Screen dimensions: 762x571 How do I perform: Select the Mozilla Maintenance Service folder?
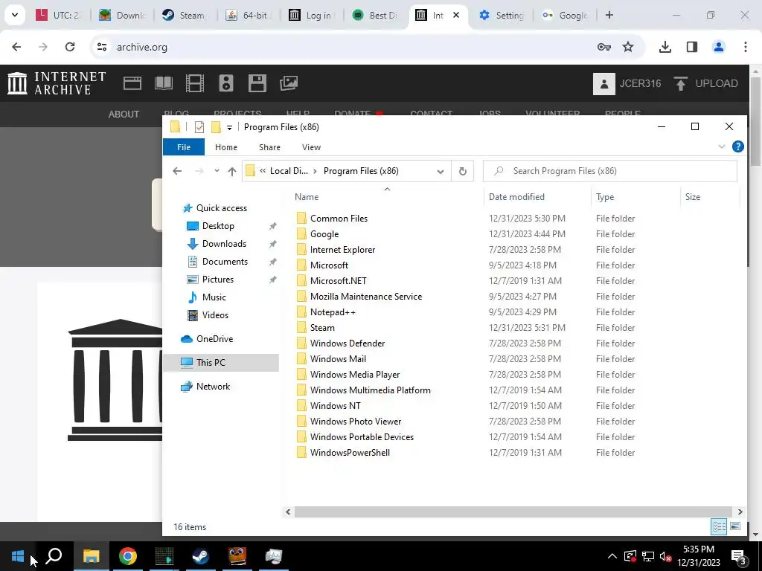tap(365, 297)
